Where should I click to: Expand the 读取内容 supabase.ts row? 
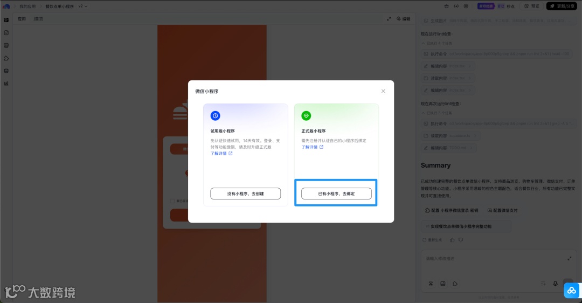451,135
